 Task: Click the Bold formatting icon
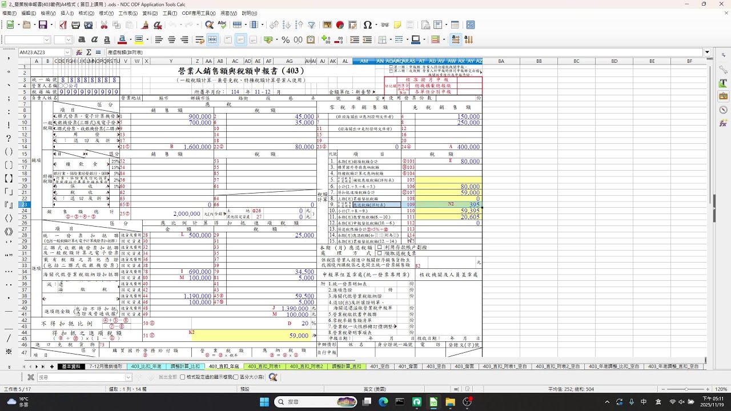click(x=82, y=40)
